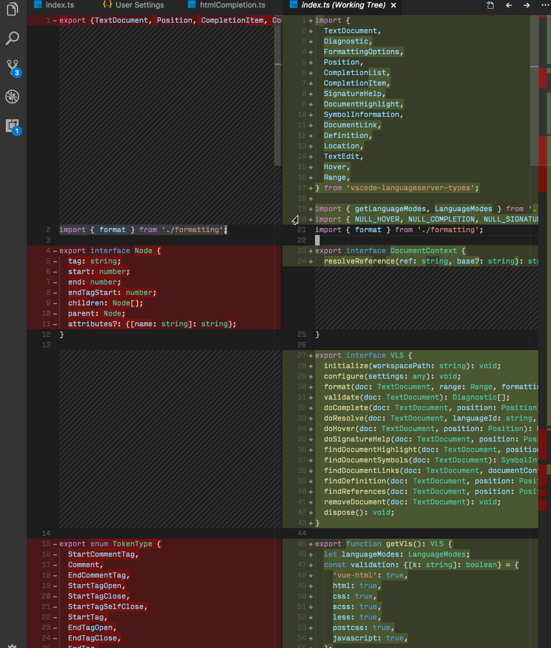The image size is (551, 648).
Task: Click 'export interface VLS {' on line 27
Action: click(x=363, y=355)
